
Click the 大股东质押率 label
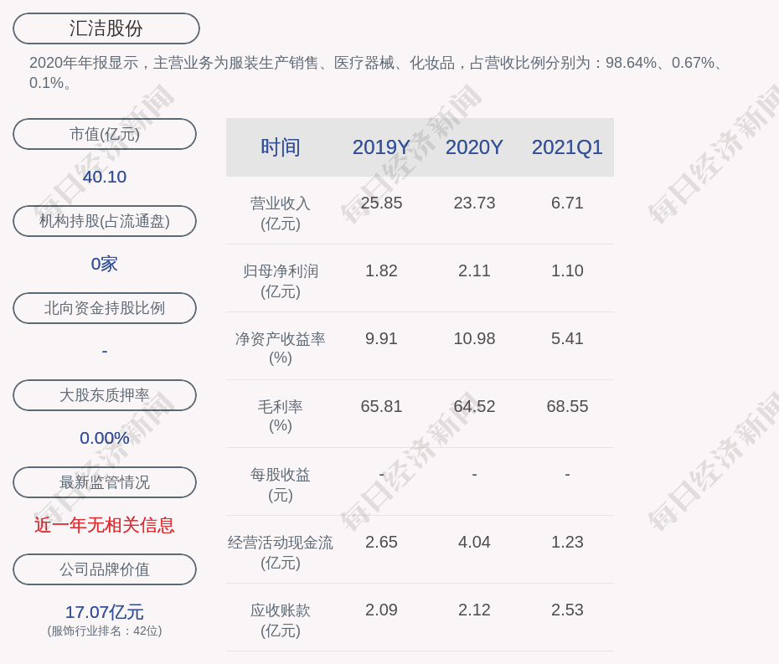click(x=105, y=395)
